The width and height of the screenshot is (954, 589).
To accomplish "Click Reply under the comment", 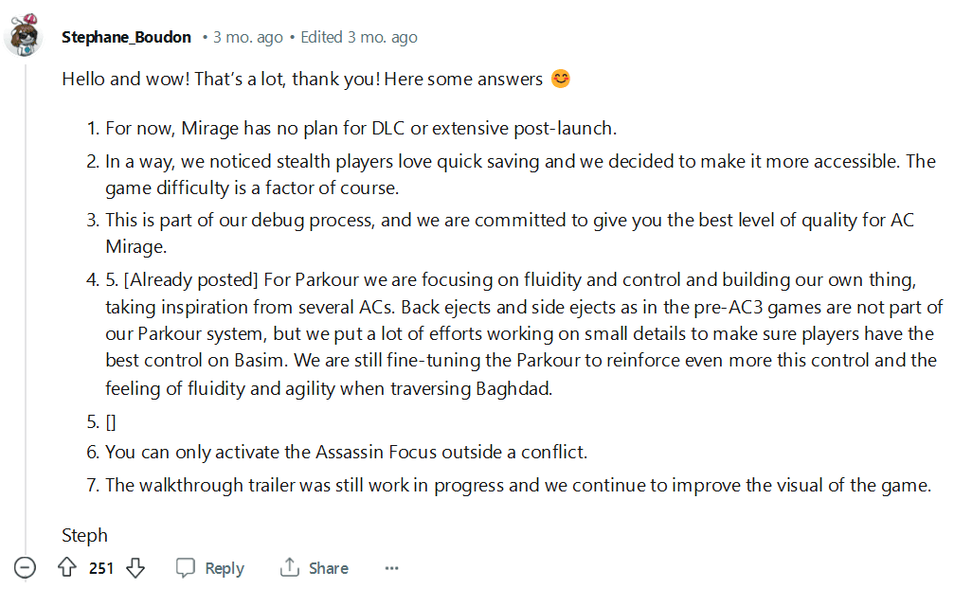I will pyautogui.click(x=210, y=568).
